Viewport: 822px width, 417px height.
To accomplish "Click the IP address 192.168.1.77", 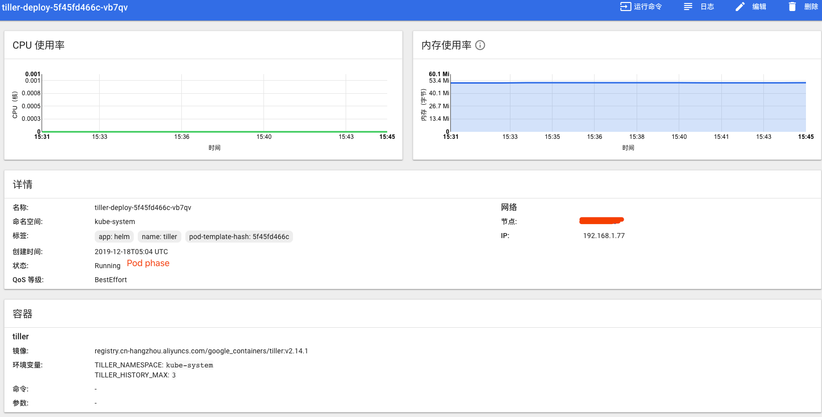I will (x=604, y=236).
